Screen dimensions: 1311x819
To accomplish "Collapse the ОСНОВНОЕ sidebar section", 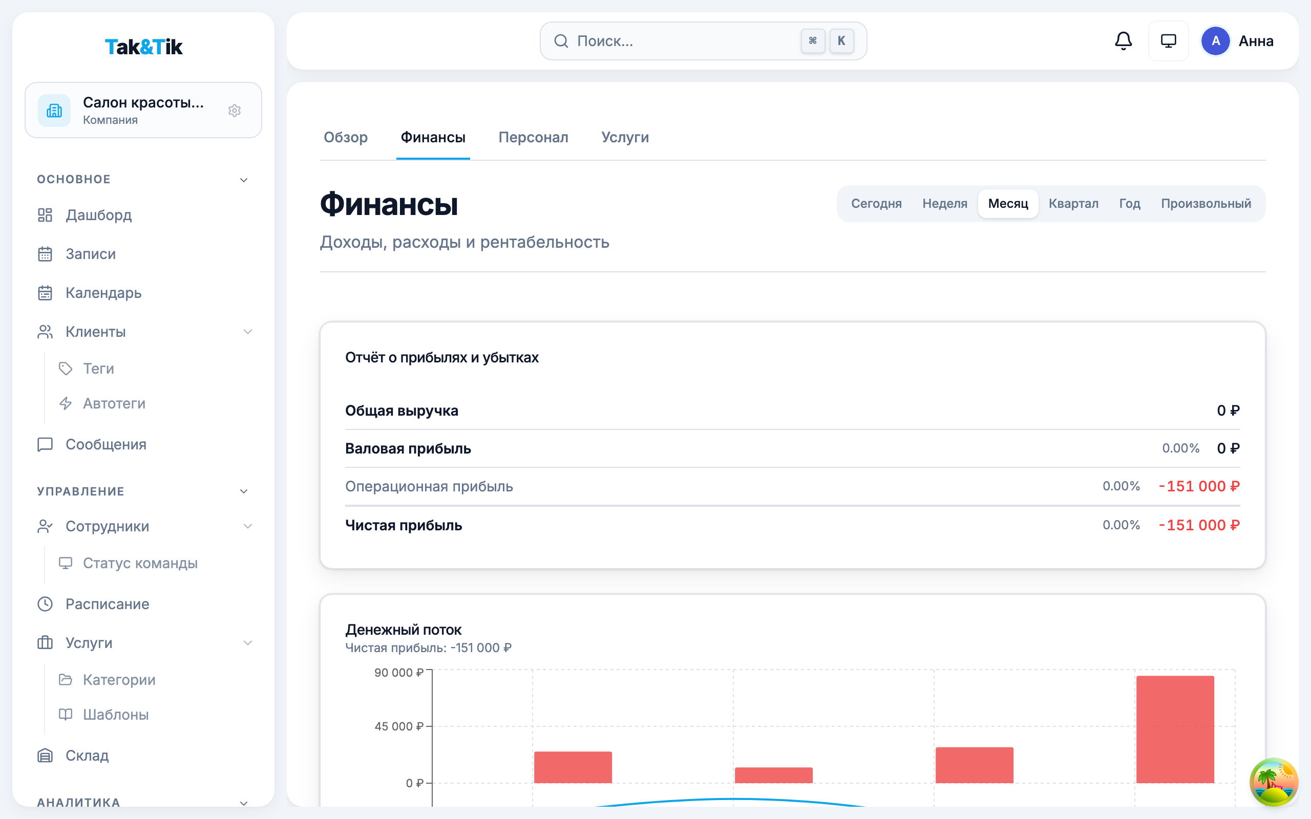I will pos(244,180).
